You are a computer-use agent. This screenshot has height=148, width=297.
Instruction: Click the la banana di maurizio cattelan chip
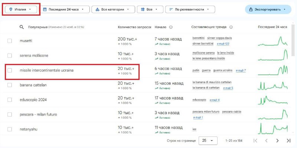[212, 82]
